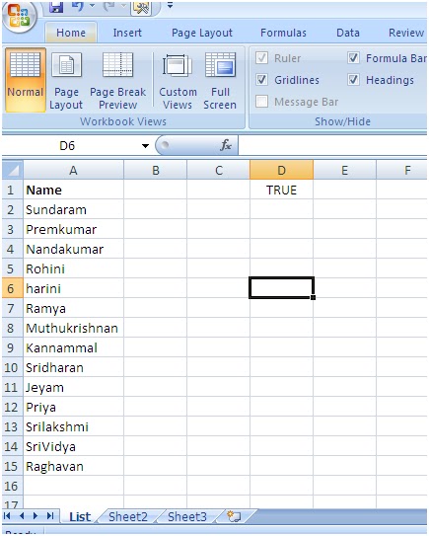Toggle the Gridlines checkbox
429x536 pixels.
[x=261, y=80]
